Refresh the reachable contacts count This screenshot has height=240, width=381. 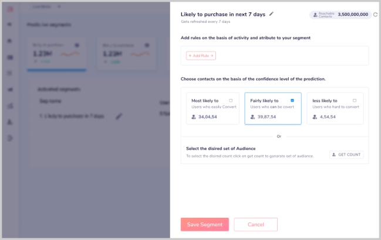pyautogui.click(x=376, y=14)
